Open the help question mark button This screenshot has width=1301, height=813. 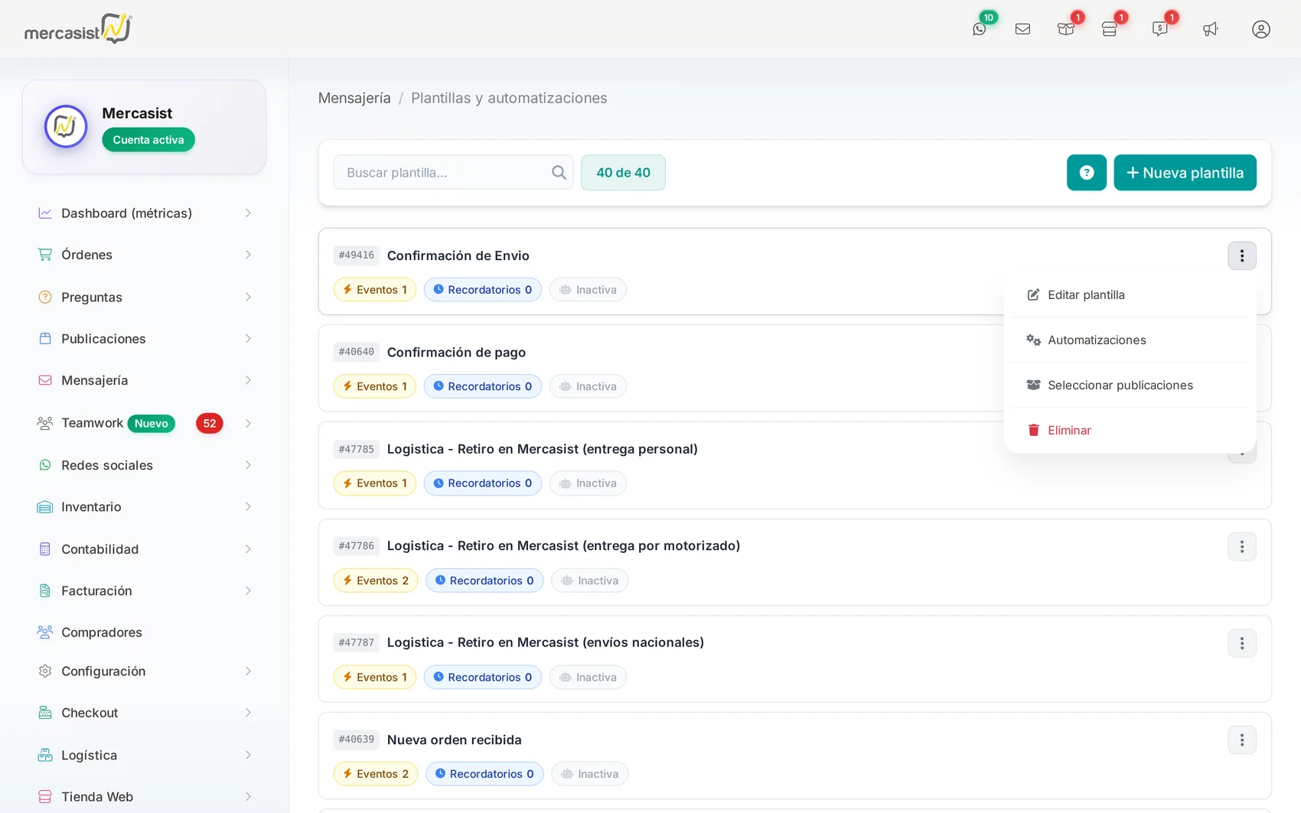coord(1087,173)
